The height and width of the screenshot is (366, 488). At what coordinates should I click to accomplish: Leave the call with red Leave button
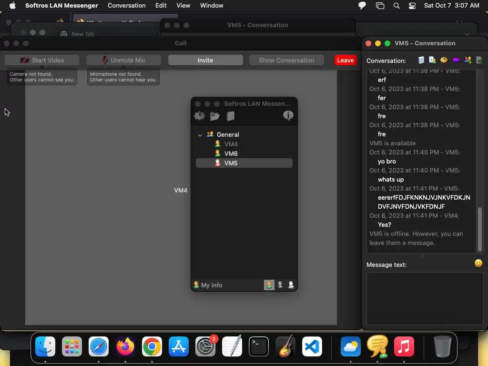click(346, 60)
